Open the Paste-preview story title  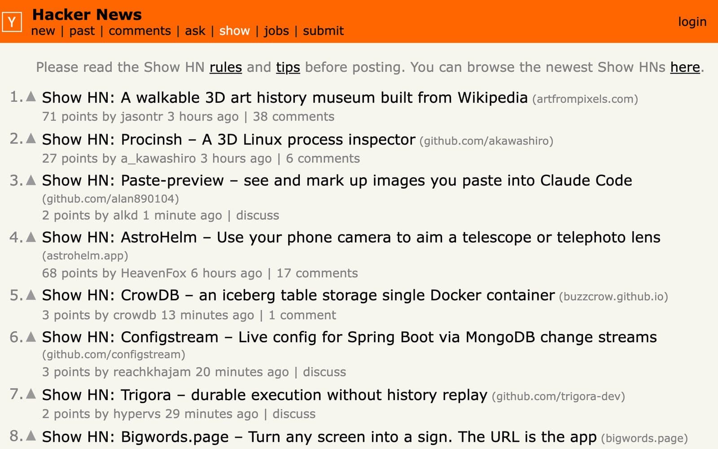click(337, 180)
